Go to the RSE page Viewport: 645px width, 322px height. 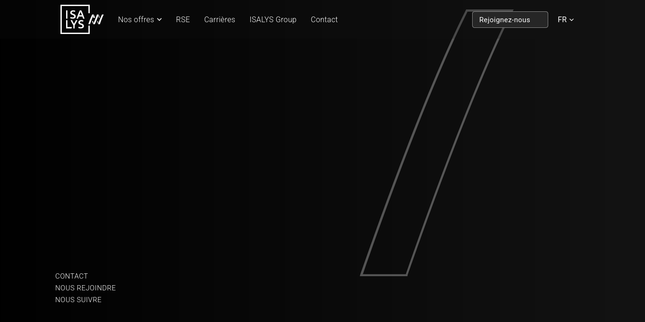(x=183, y=20)
